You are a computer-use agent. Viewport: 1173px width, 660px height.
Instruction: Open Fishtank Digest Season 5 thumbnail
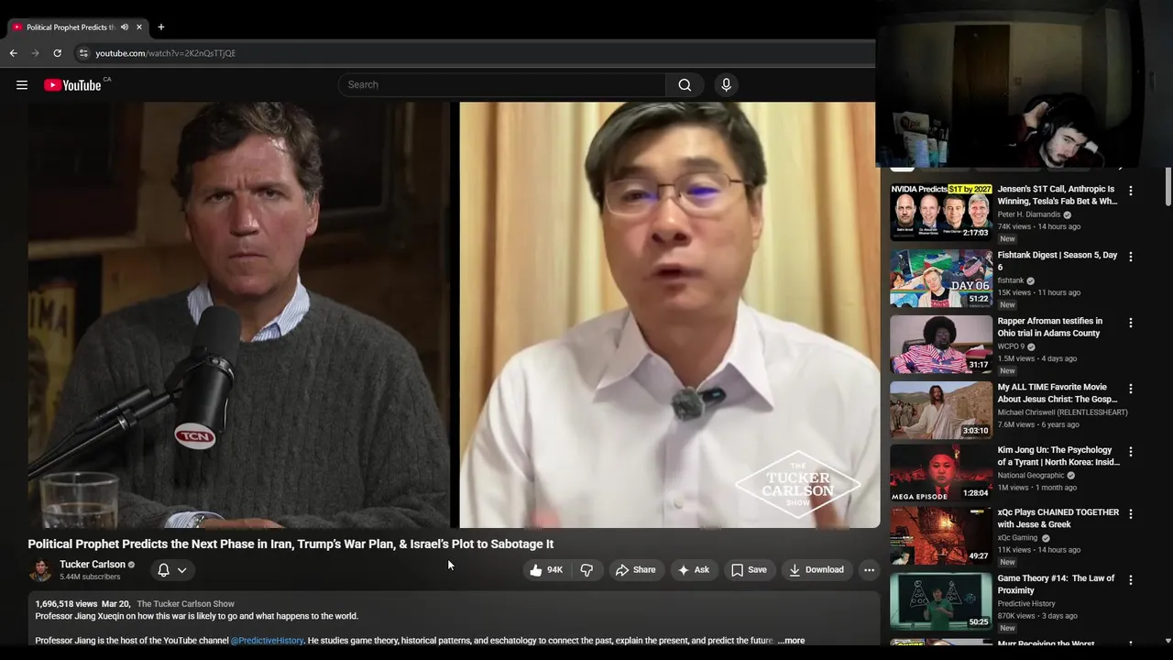coord(941,278)
